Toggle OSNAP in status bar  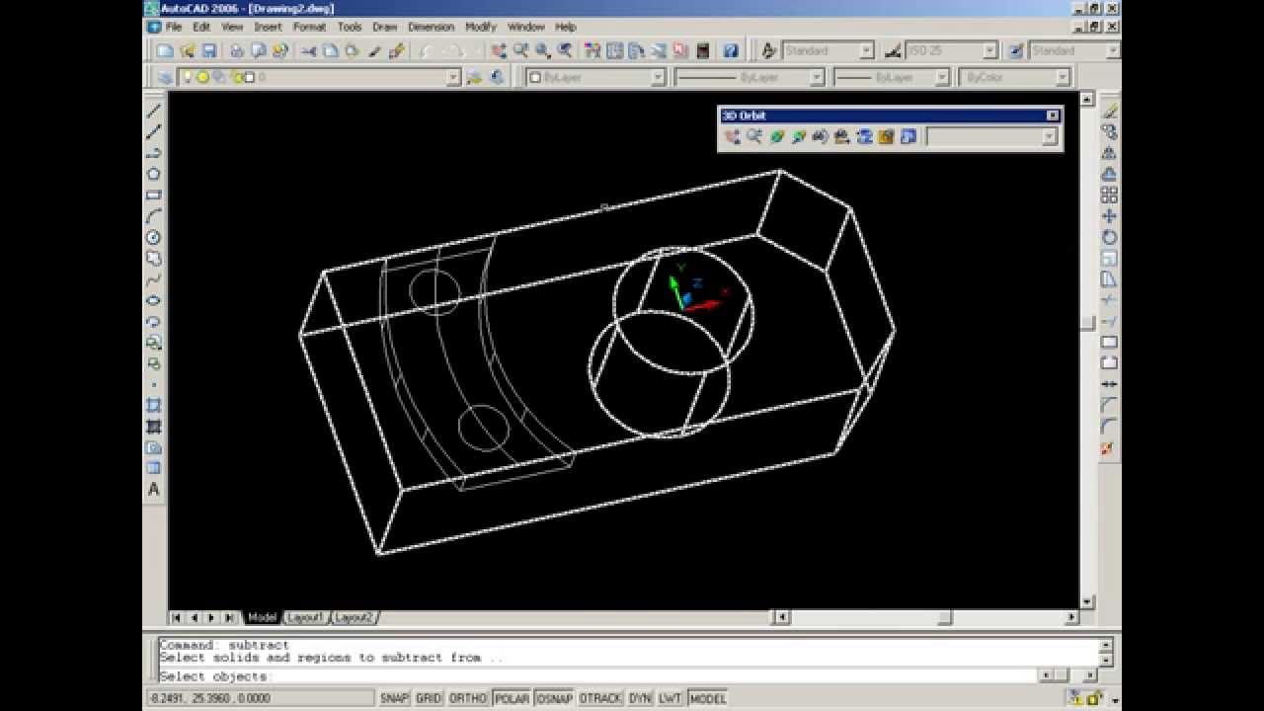tap(555, 698)
